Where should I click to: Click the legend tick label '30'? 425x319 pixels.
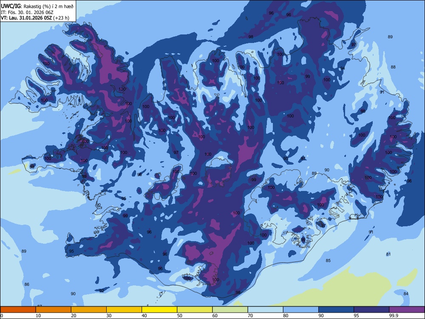coord(109,316)
